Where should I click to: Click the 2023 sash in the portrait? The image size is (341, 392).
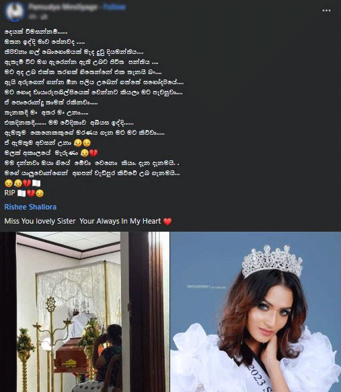[x=261, y=379]
